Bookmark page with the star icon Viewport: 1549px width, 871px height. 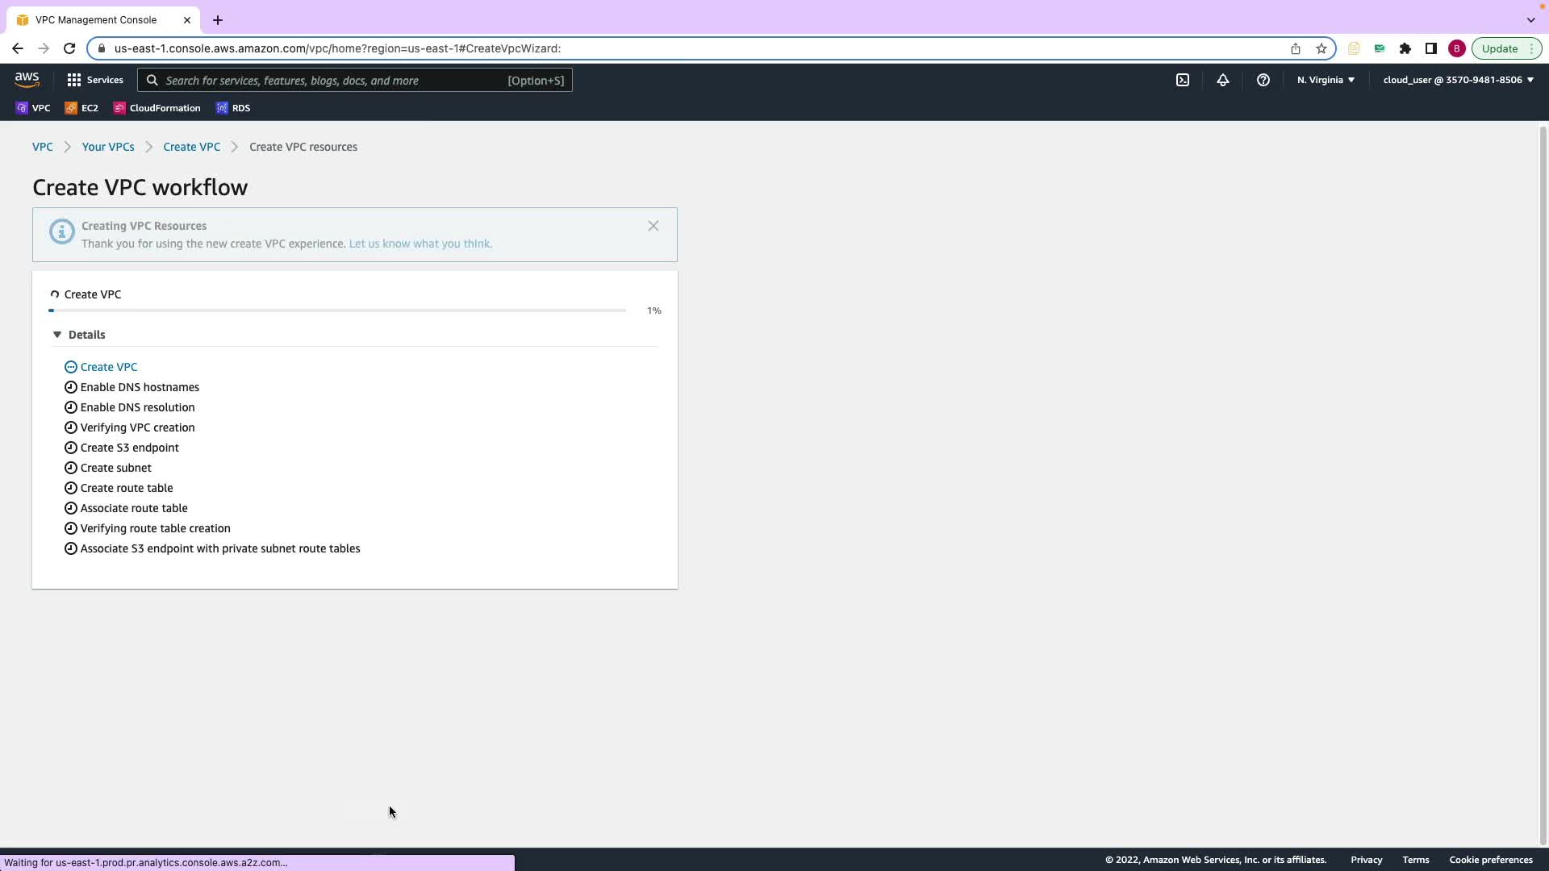[1321, 48]
